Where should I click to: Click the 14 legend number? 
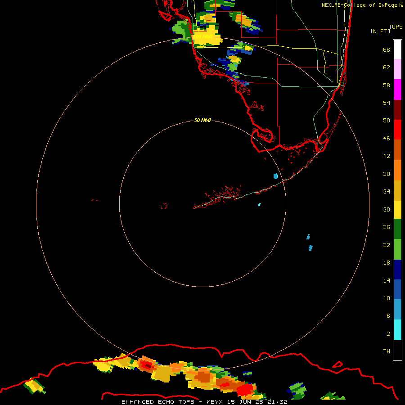click(x=387, y=280)
